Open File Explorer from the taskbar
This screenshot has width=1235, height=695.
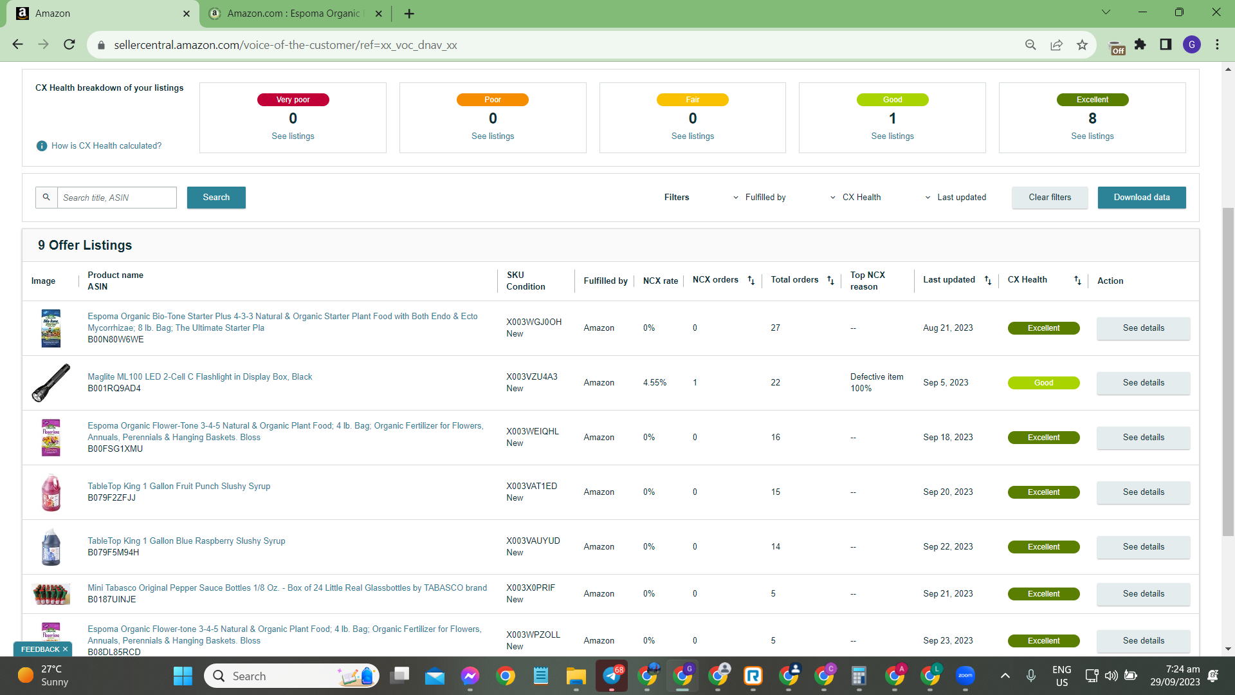576,676
